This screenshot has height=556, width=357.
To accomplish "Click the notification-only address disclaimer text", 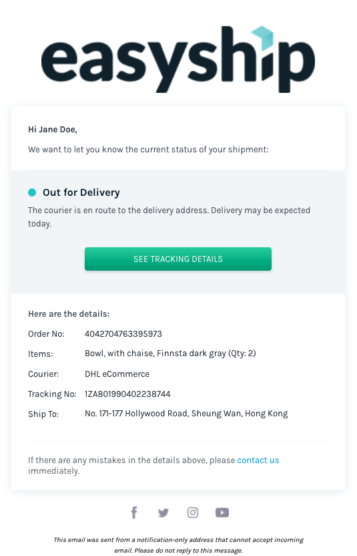I will point(178,545).
